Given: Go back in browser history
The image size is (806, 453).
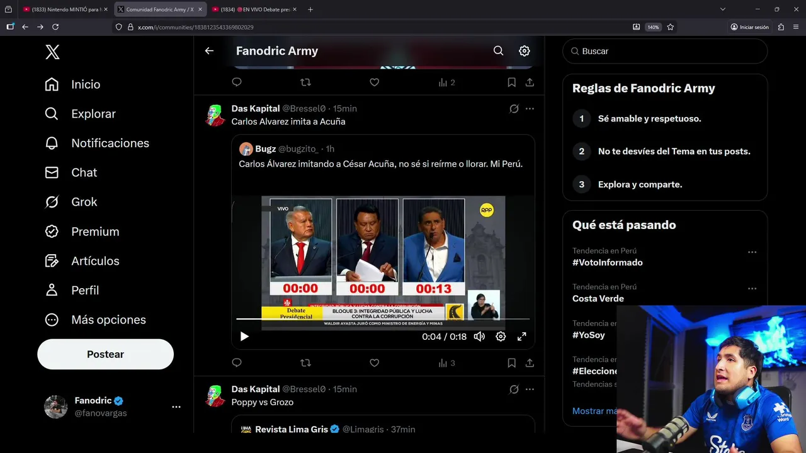Looking at the screenshot, I should (25, 27).
